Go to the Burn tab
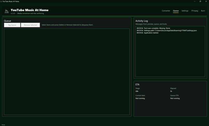 (203, 11)
